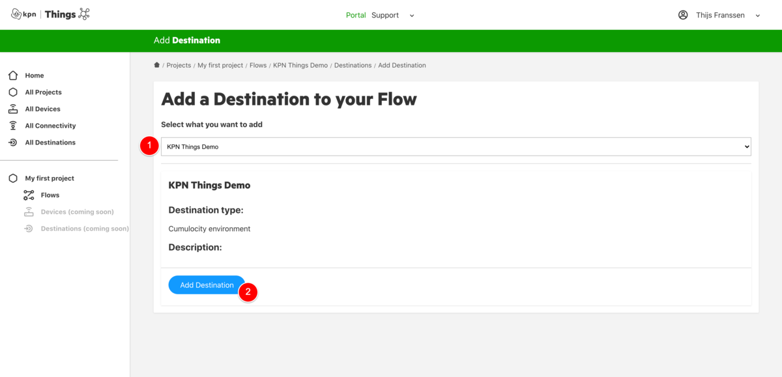Go to My first project breadcrumb link
Image resolution: width=782 pixels, height=377 pixels.
coord(220,65)
